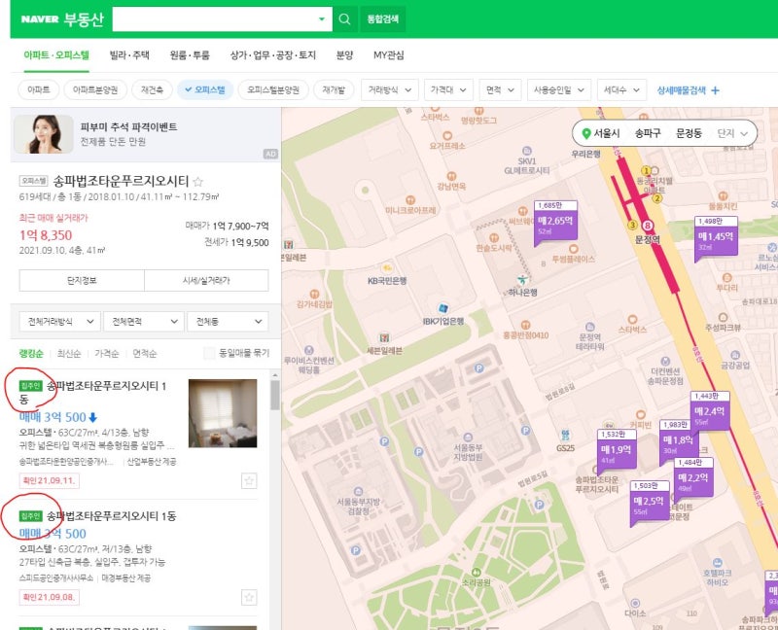Click the listing panel scrollbar thumb
Viewport: 778px width, 630px height.
pyautogui.click(x=275, y=396)
